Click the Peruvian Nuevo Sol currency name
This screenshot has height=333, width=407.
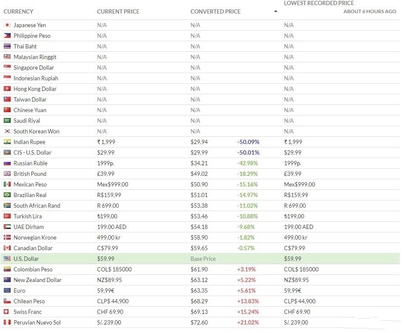37,322
